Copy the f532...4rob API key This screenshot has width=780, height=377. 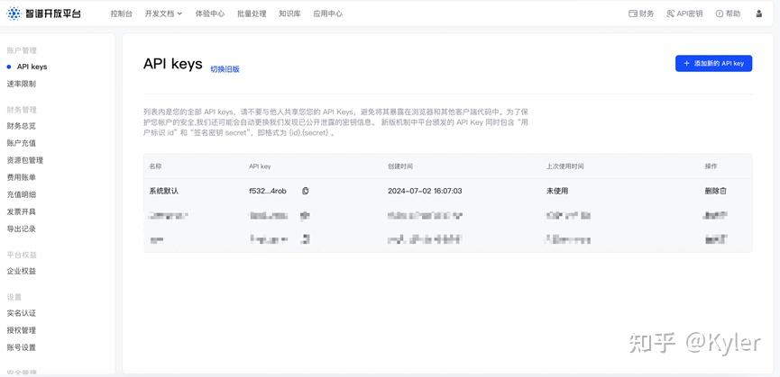point(306,191)
